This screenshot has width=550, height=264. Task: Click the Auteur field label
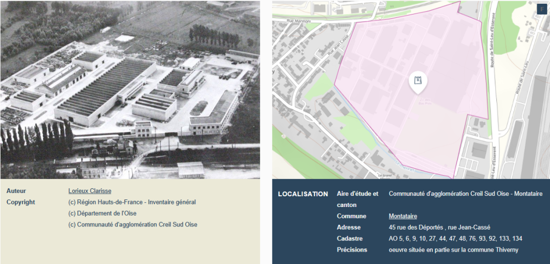(x=16, y=191)
